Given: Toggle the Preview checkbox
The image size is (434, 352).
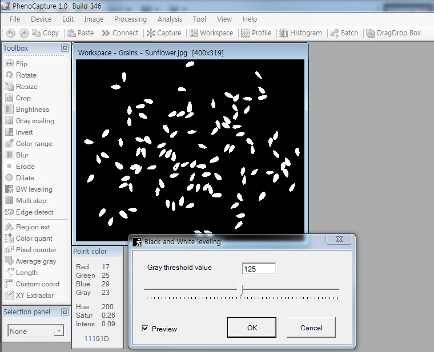Looking at the screenshot, I should (145, 329).
